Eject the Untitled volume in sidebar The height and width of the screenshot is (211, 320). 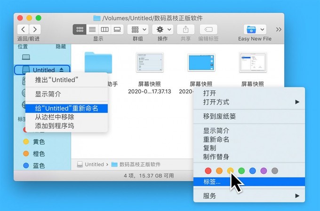tap(62, 70)
